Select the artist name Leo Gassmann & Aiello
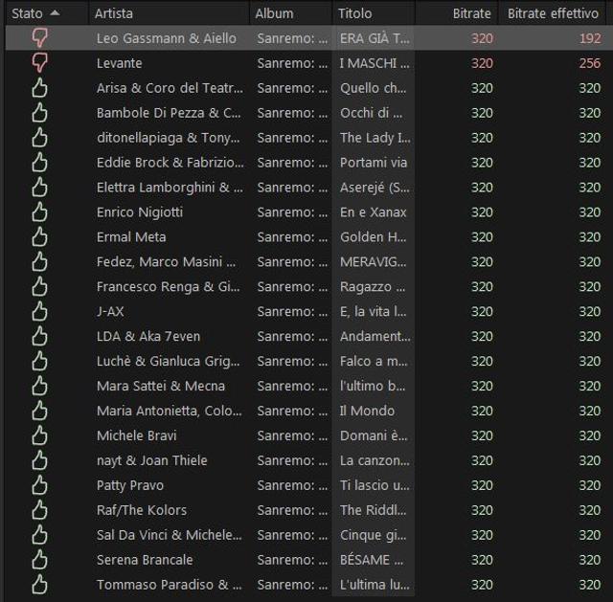 point(166,38)
